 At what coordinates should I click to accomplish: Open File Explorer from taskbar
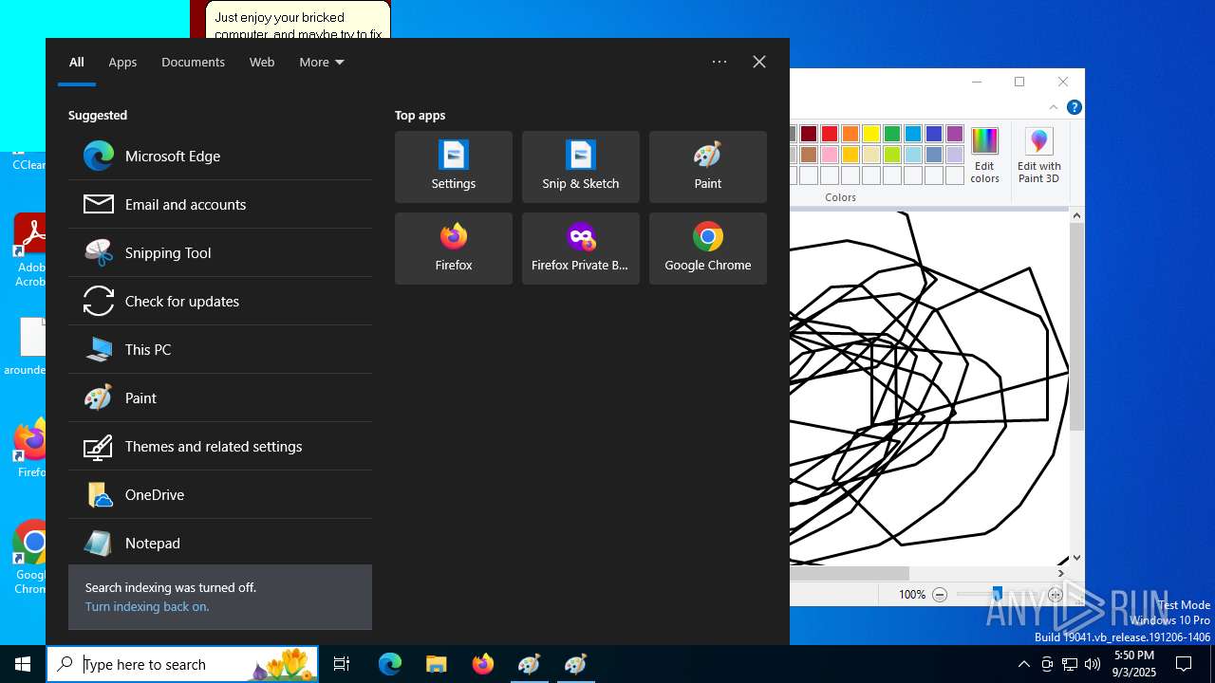(436, 664)
